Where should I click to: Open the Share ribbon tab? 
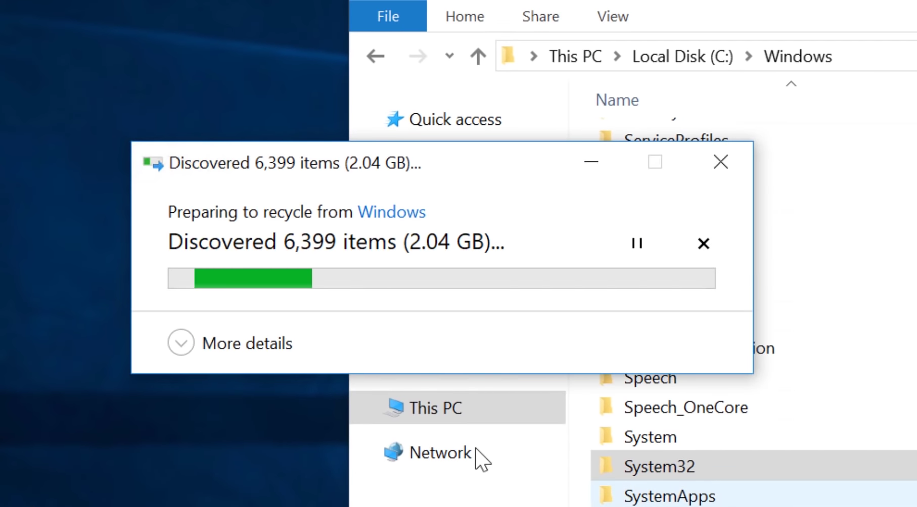[x=540, y=16]
